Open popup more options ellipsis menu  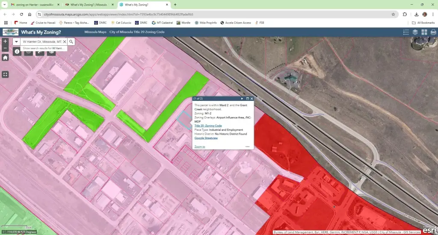coord(247,147)
